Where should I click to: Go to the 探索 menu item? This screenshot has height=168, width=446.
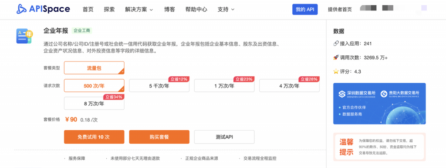pyautogui.click(x=109, y=10)
